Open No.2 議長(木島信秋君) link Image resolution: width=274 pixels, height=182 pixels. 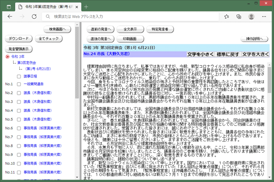tap(38, 93)
